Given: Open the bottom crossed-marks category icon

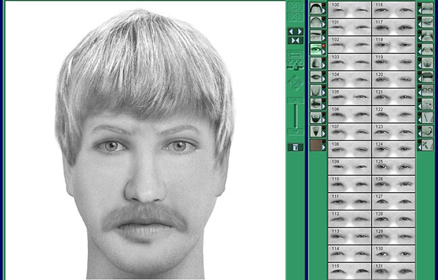Looking at the screenshot, I should (427, 145).
